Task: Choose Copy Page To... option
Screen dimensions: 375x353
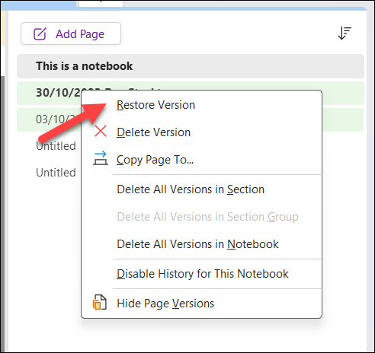Action: (x=201, y=160)
